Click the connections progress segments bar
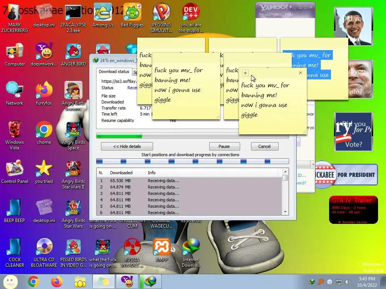The height and width of the screenshot is (289, 386). tap(192, 161)
